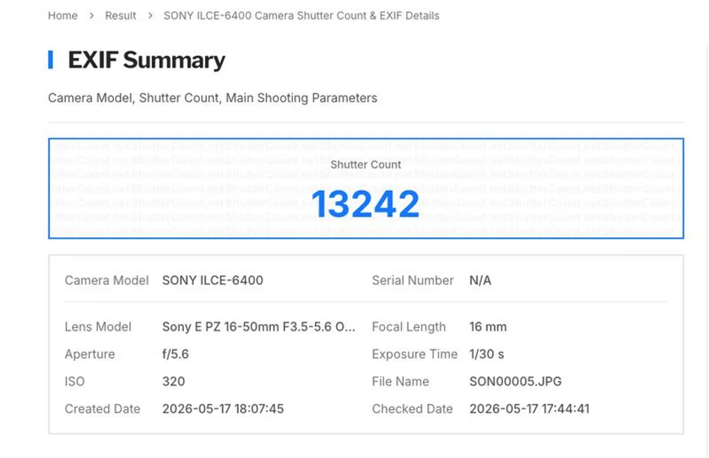This screenshot has height=458, width=709.
Task: Click the Checked Date timestamp value
Action: coord(529,408)
